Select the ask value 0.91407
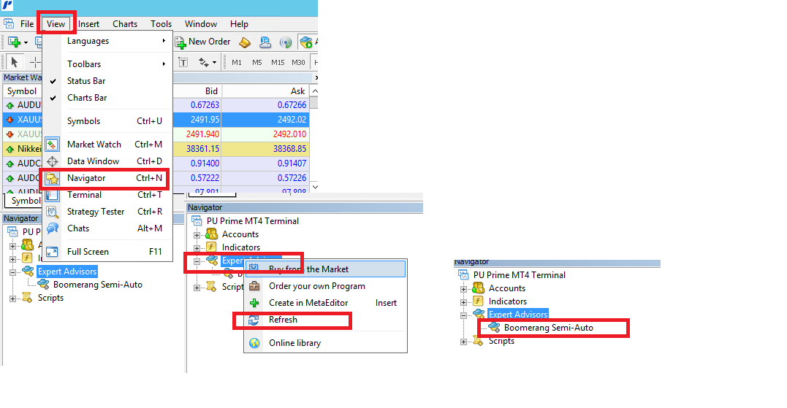 292,163
